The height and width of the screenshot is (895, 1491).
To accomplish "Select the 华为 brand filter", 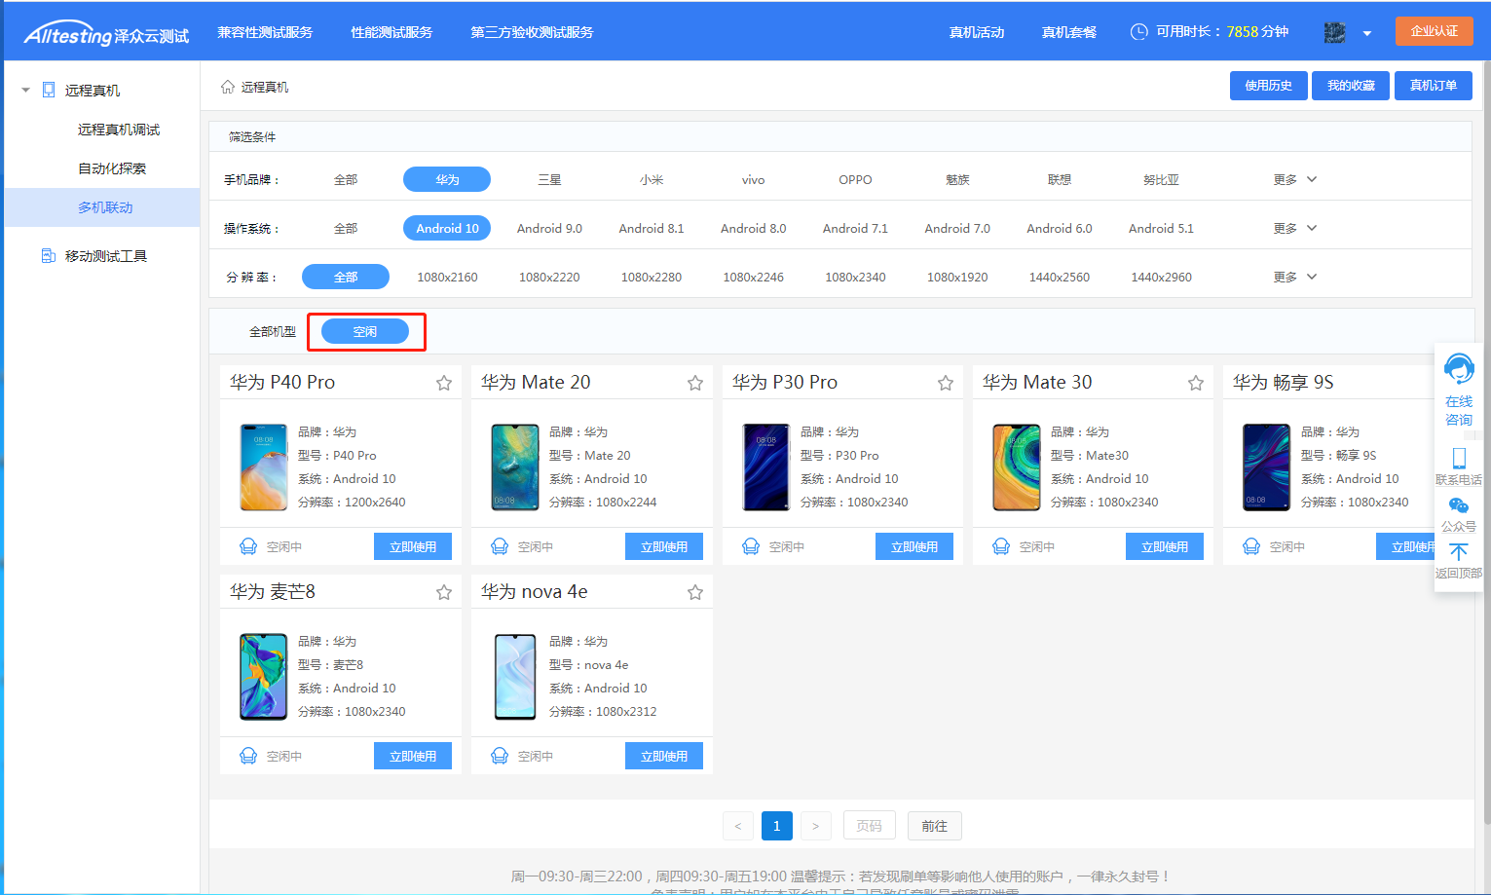I will point(447,179).
